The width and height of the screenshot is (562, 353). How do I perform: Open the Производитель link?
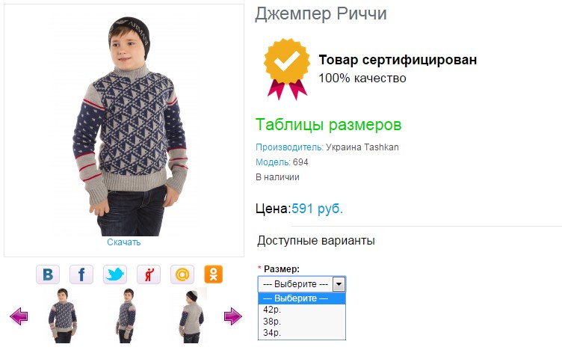click(x=290, y=147)
